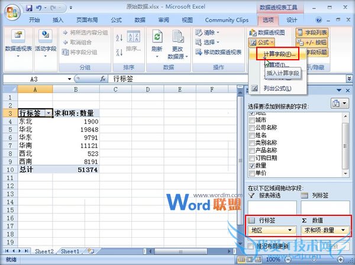Open the Active Field (活动字段) button
The height and width of the screenshot is (265, 355).
[46, 43]
